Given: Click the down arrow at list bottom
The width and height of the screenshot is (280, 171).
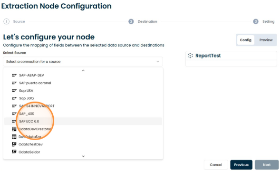Looking at the screenshot, I should (x=83, y=156).
